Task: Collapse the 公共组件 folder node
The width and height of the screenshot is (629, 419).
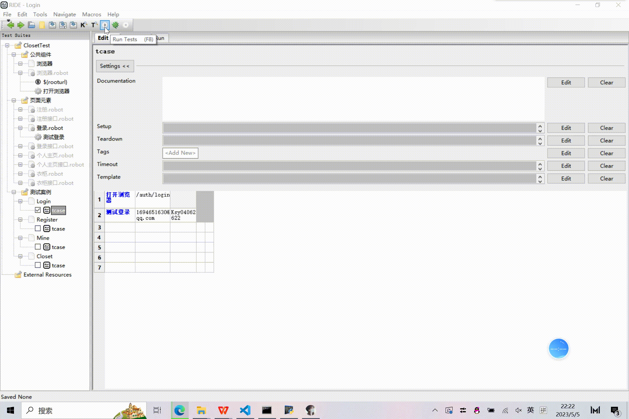Action: [14, 55]
